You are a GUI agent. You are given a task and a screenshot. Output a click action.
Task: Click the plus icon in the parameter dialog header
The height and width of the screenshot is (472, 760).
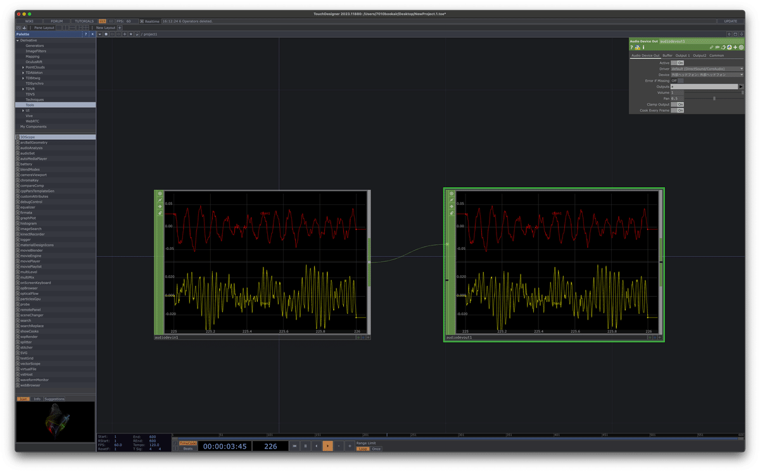coord(735,47)
